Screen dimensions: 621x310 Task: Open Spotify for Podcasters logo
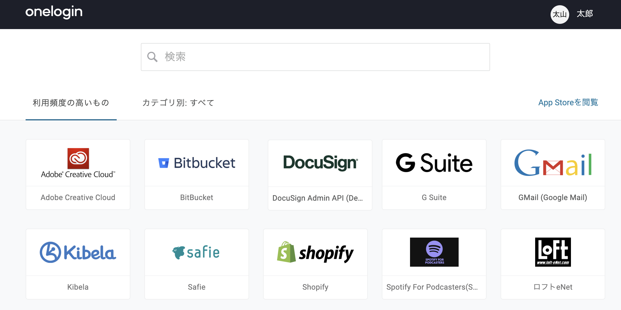(434, 252)
